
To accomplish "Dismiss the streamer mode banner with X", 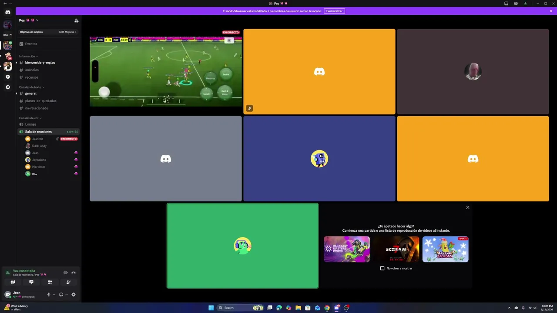I will click(551, 11).
